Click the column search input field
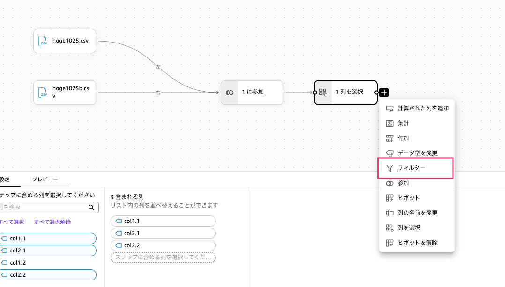 coord(42,208)
